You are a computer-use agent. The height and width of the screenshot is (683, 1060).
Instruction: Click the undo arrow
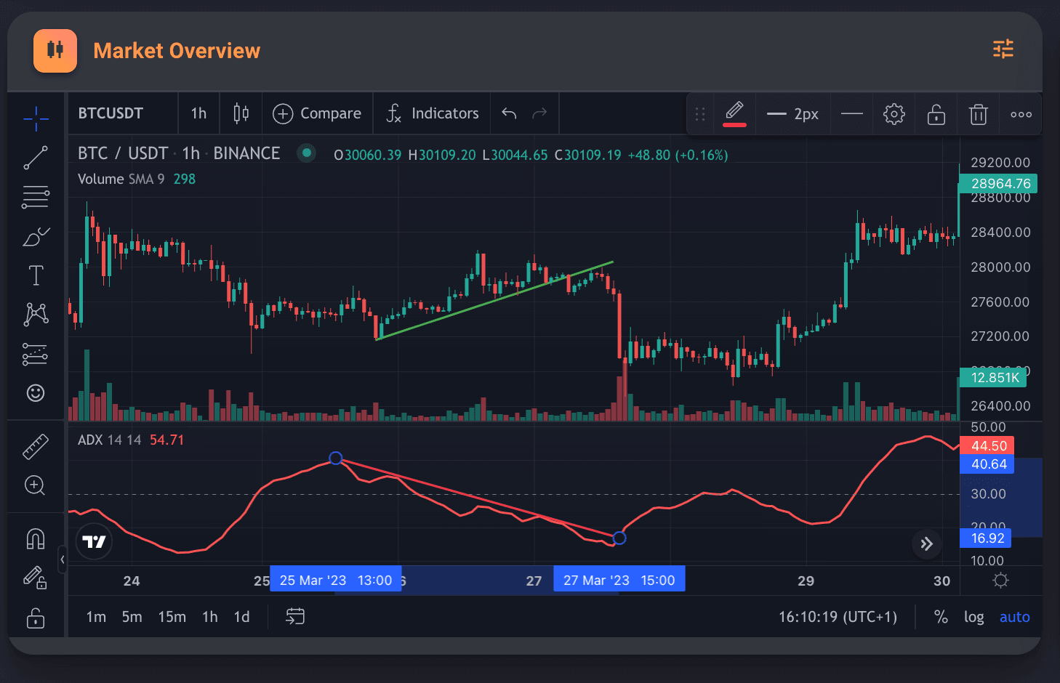click(x=509, y=113)
